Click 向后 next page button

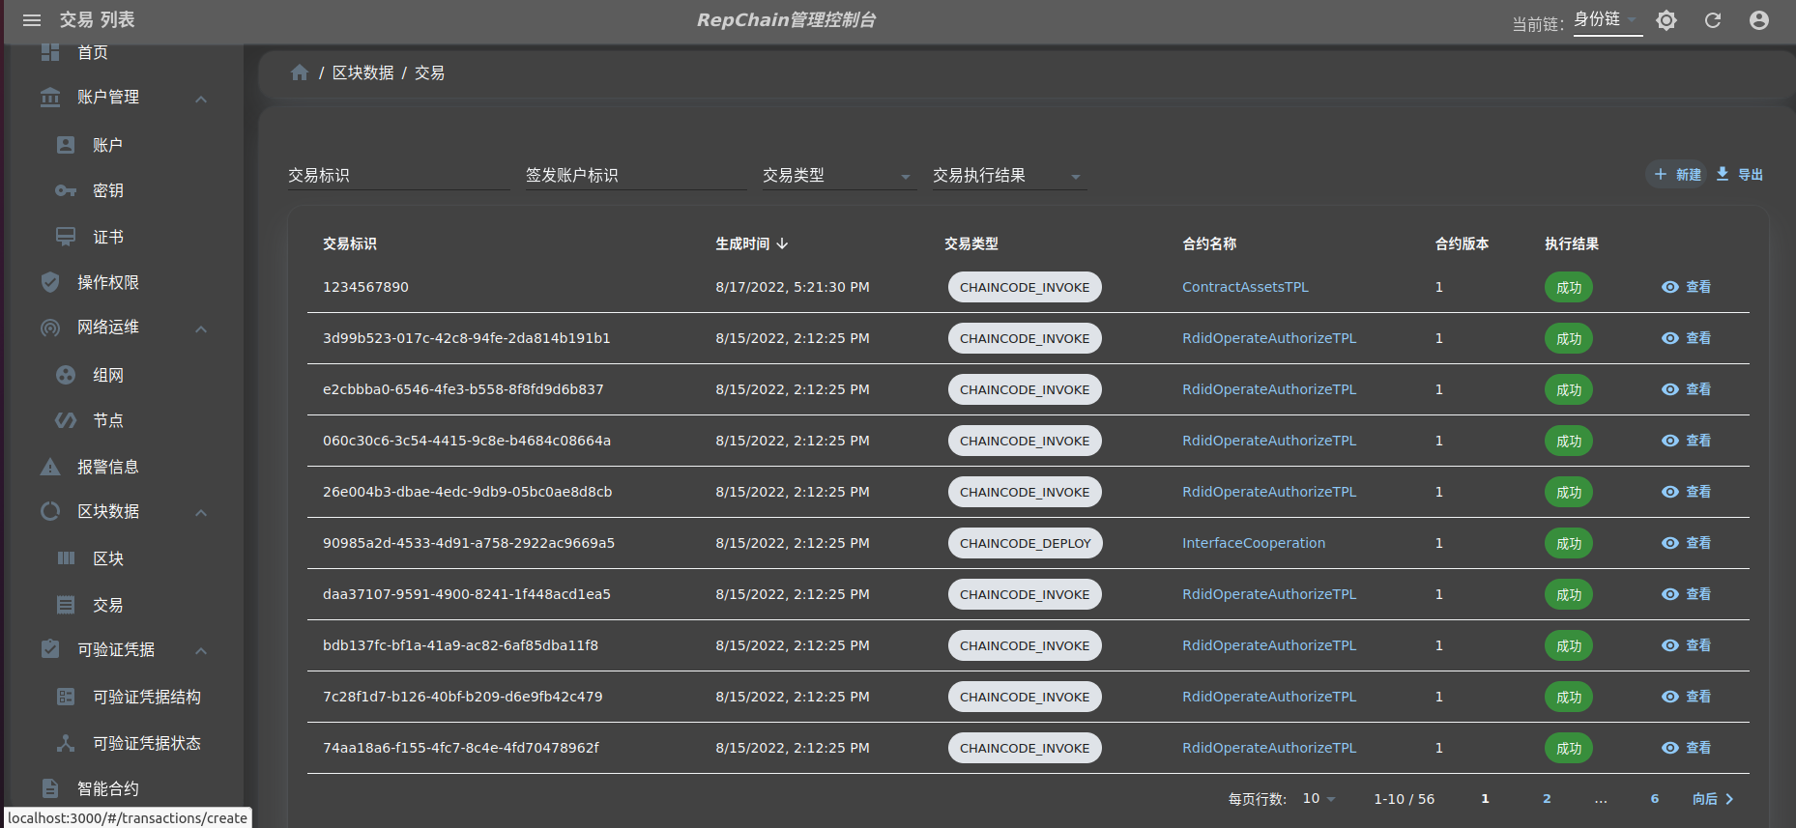tap(1713, 799)
